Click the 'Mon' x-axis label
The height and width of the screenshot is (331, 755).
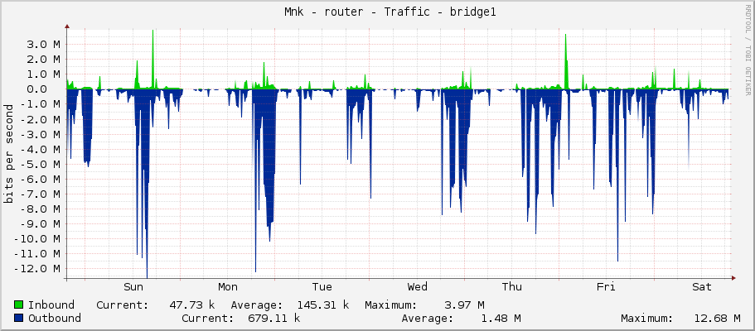[228, 287]
